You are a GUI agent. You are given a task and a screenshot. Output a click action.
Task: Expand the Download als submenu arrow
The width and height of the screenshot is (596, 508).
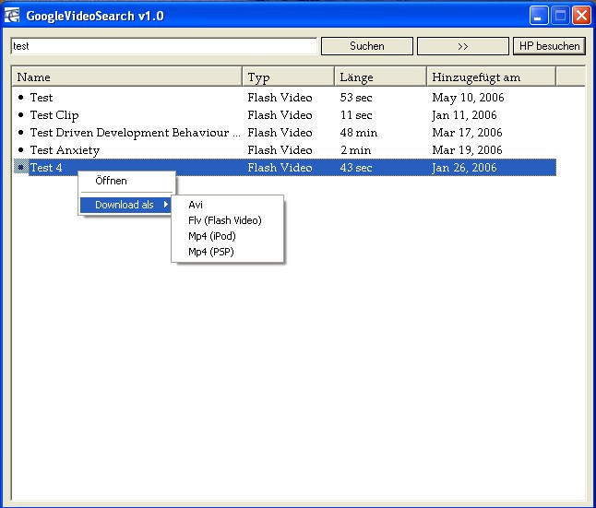pyautogui.click(x=166, y=205)
